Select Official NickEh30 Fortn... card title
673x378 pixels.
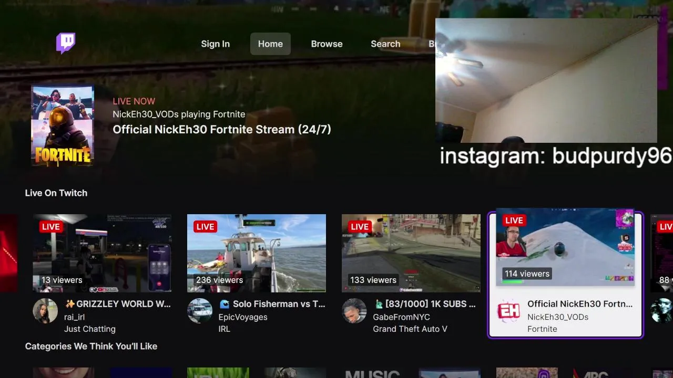click(x=580, y=304)
